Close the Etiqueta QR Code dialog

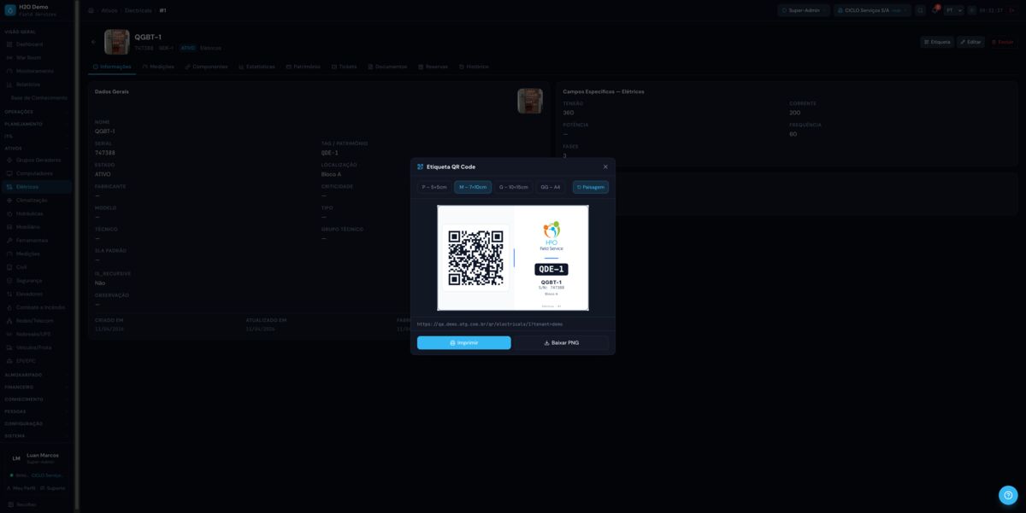[605, 166]
